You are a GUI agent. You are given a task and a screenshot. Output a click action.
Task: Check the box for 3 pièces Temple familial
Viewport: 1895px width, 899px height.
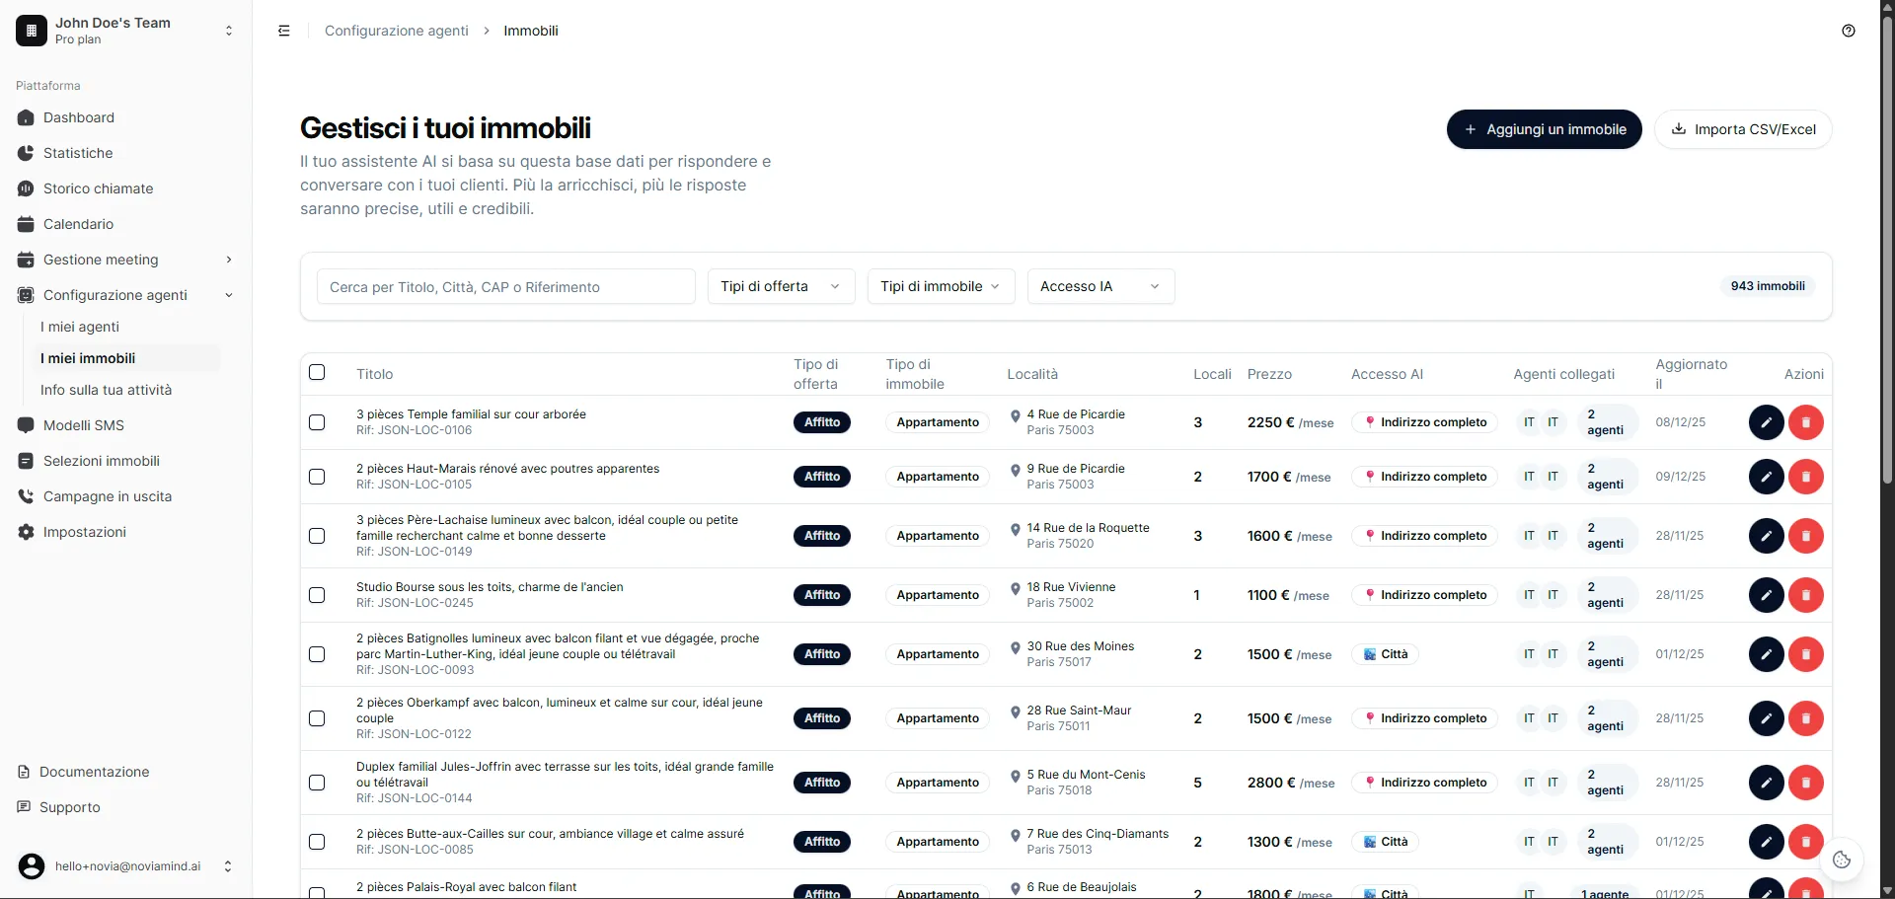pyautogui.click(x=317, y=422)
